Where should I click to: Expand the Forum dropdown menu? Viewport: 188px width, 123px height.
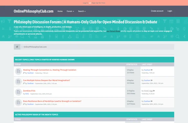coord(70,11)
